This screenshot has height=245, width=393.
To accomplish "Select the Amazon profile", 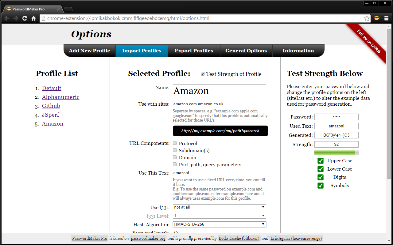I will (53, 124).
